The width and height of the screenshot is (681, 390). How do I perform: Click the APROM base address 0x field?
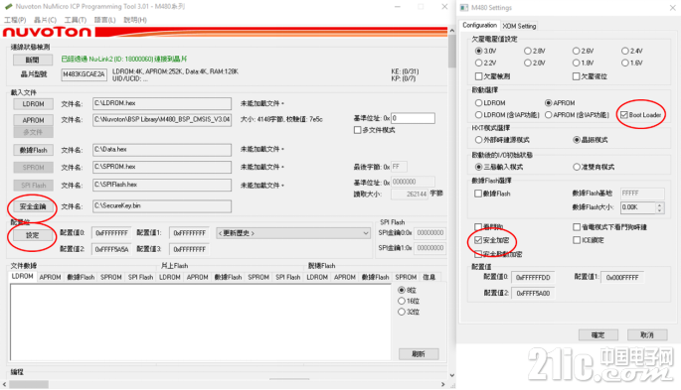[x=413, y=118]
